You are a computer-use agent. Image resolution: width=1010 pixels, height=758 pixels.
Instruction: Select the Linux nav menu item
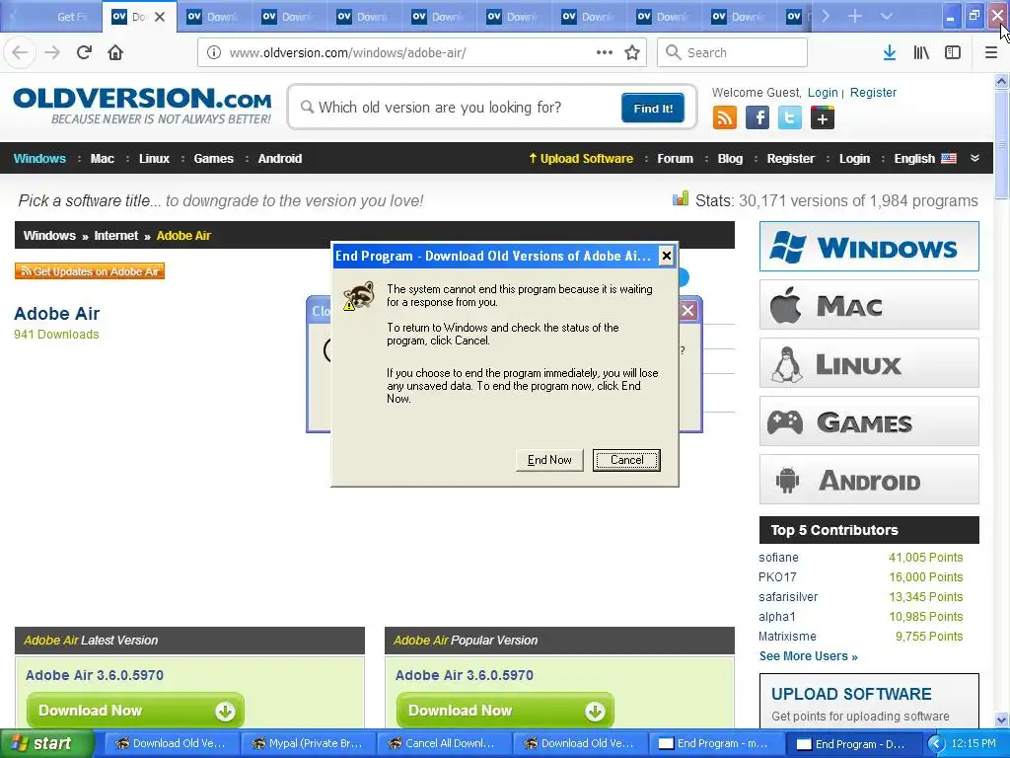click(154, 159)
